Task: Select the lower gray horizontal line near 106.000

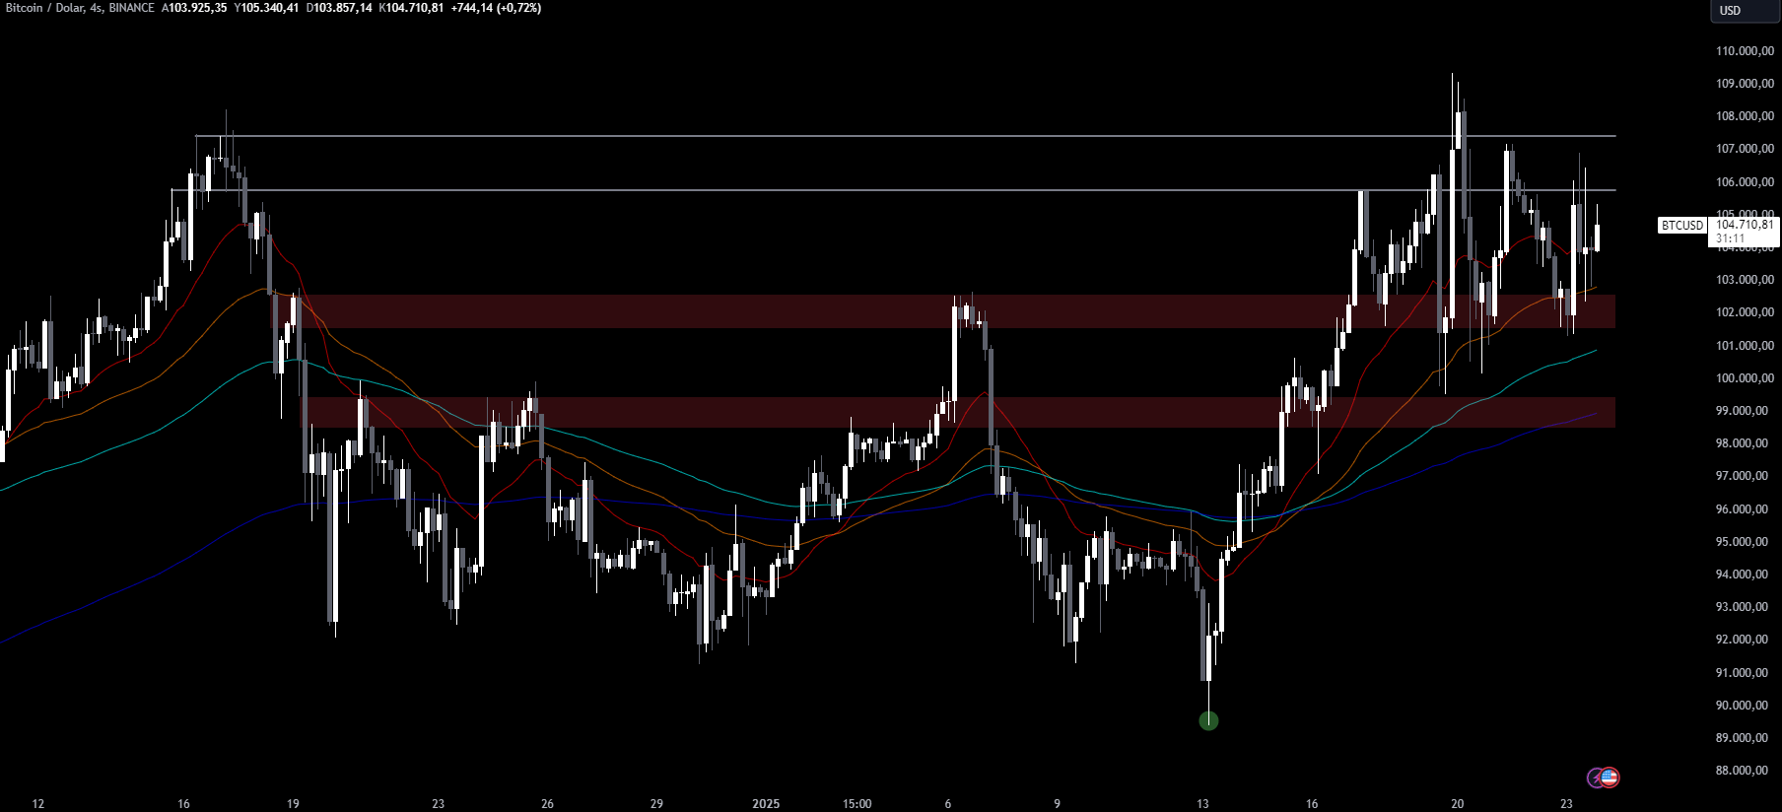Action: coord(893,190)
